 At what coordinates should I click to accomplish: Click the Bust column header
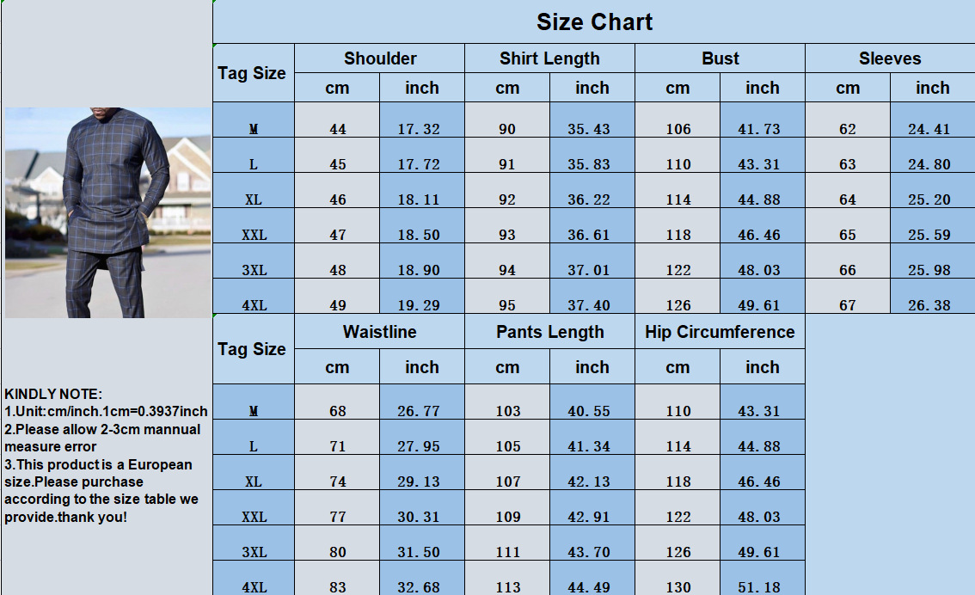click(720, 58)
